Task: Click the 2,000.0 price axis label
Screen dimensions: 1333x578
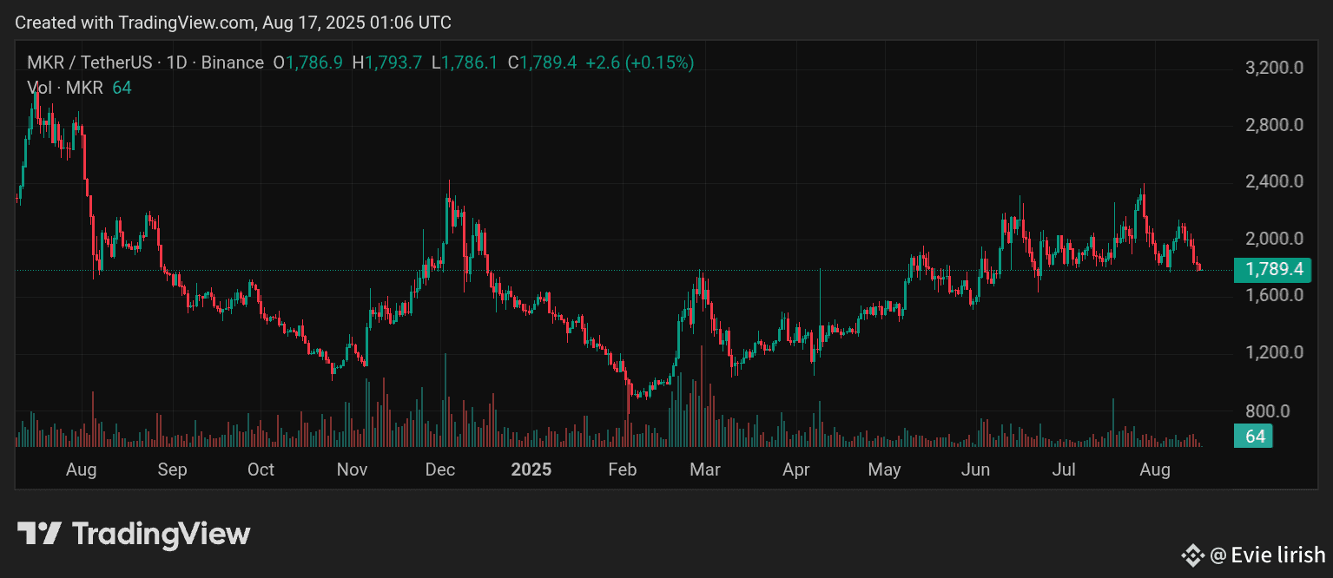Action: pyautogui.click(x=1274, y=239)
